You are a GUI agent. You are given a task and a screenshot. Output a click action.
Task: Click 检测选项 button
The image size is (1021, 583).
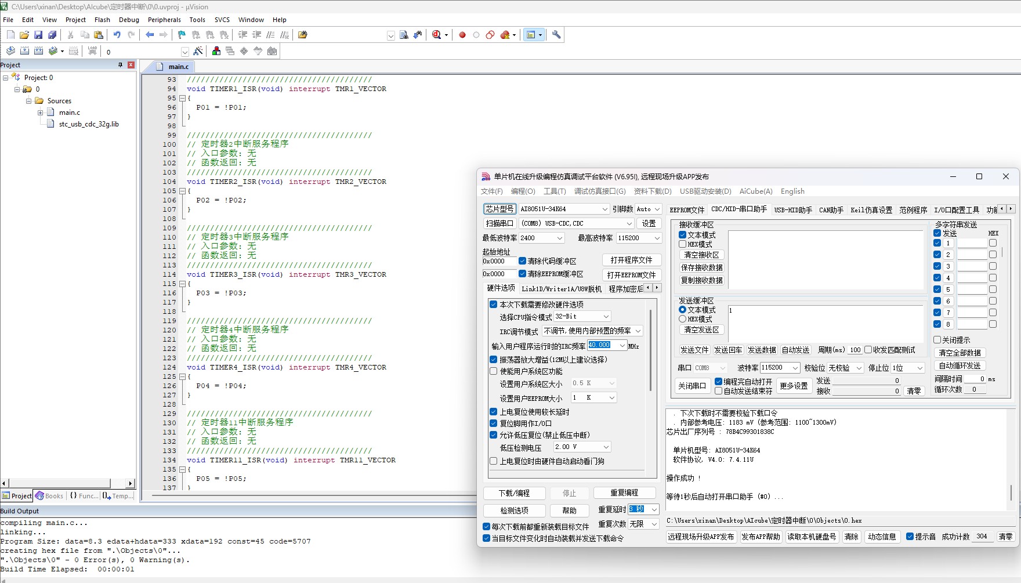pyautogui.click(x=515, y=510)
